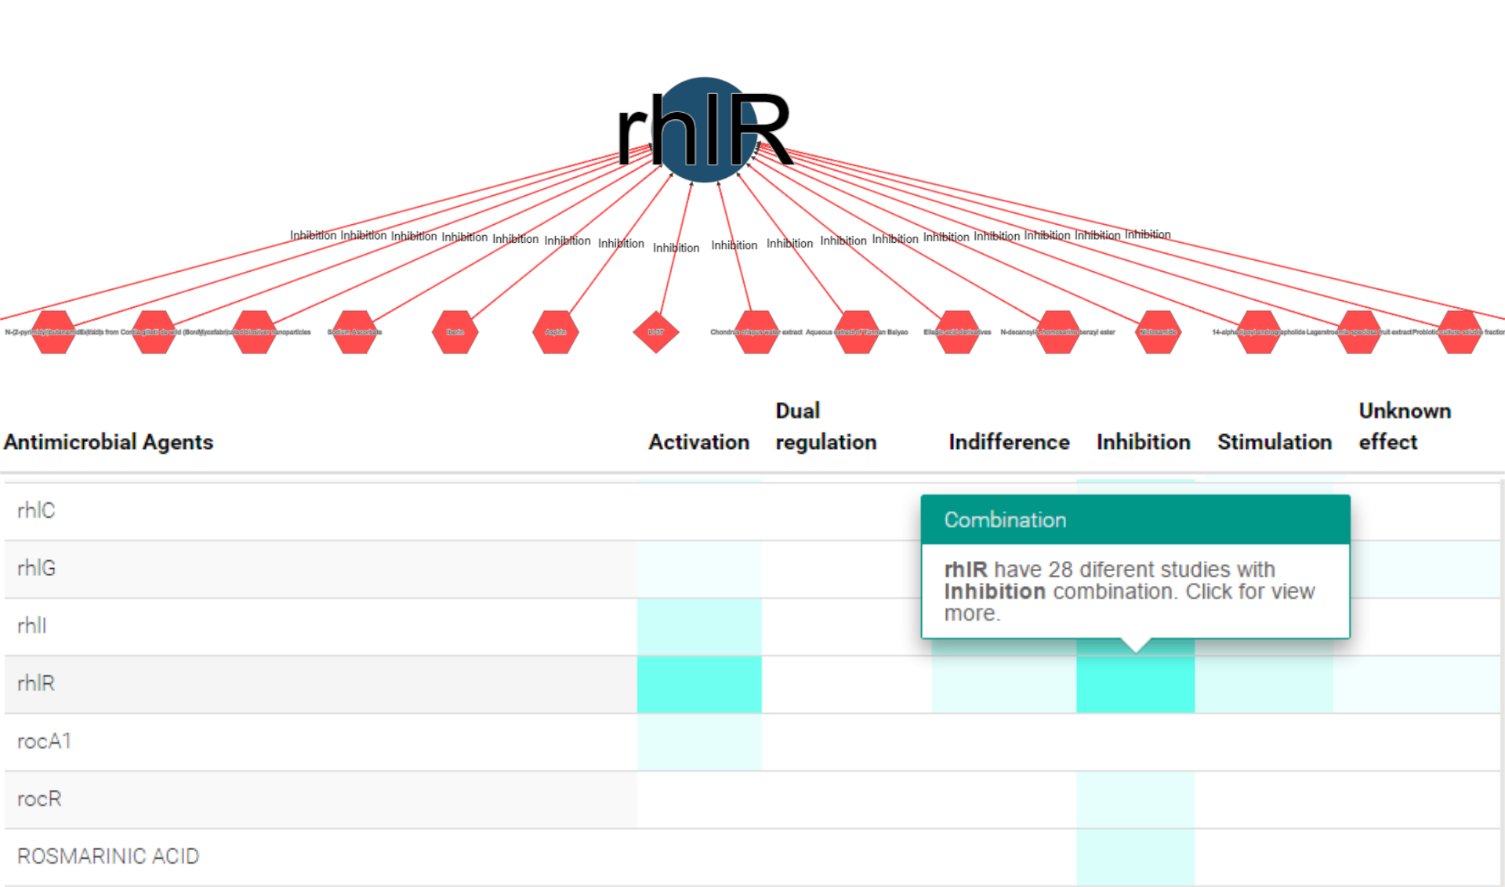Select Aqueous extract of Yunnan Baiyao node
1505x887 pixels.
tap(857, 332)
